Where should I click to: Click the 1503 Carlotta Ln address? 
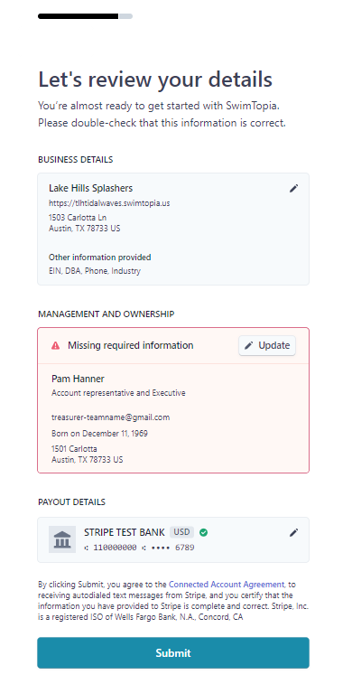pos(78,217)
